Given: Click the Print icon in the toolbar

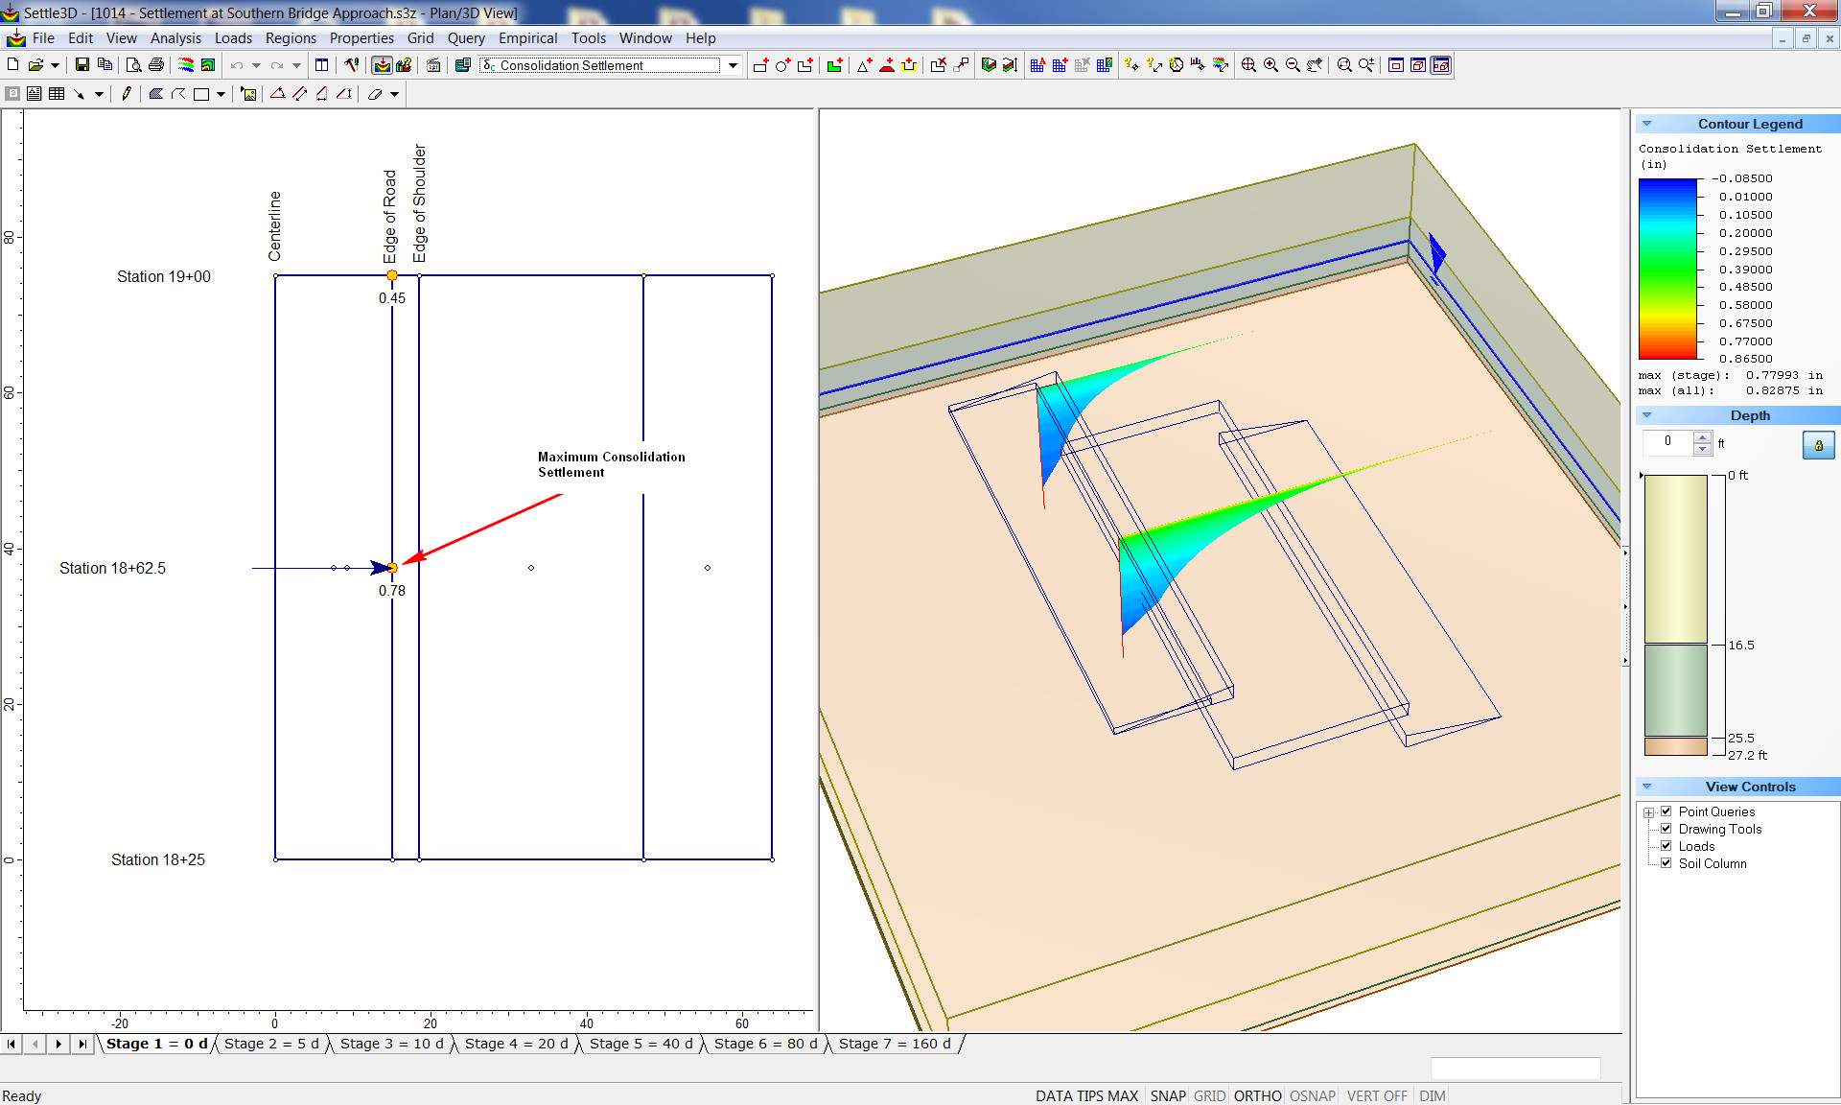Looking at the screenshot, I should pyautogui.click(x=156, y=65).
